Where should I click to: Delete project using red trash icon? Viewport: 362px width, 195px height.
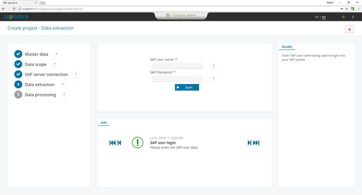click(x=349, y=29)
